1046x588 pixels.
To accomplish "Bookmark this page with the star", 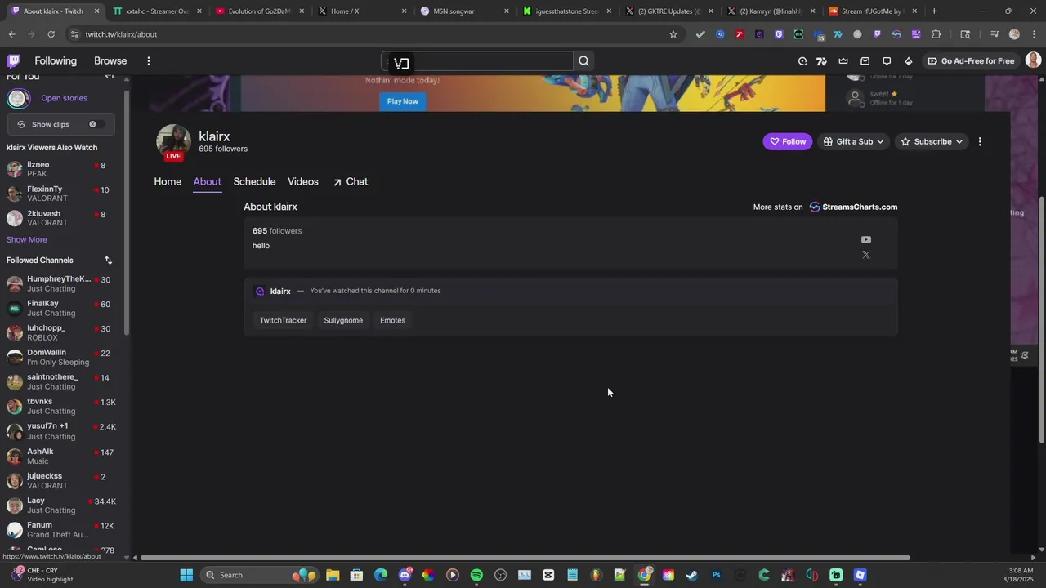I will click(x=673, y=34).
